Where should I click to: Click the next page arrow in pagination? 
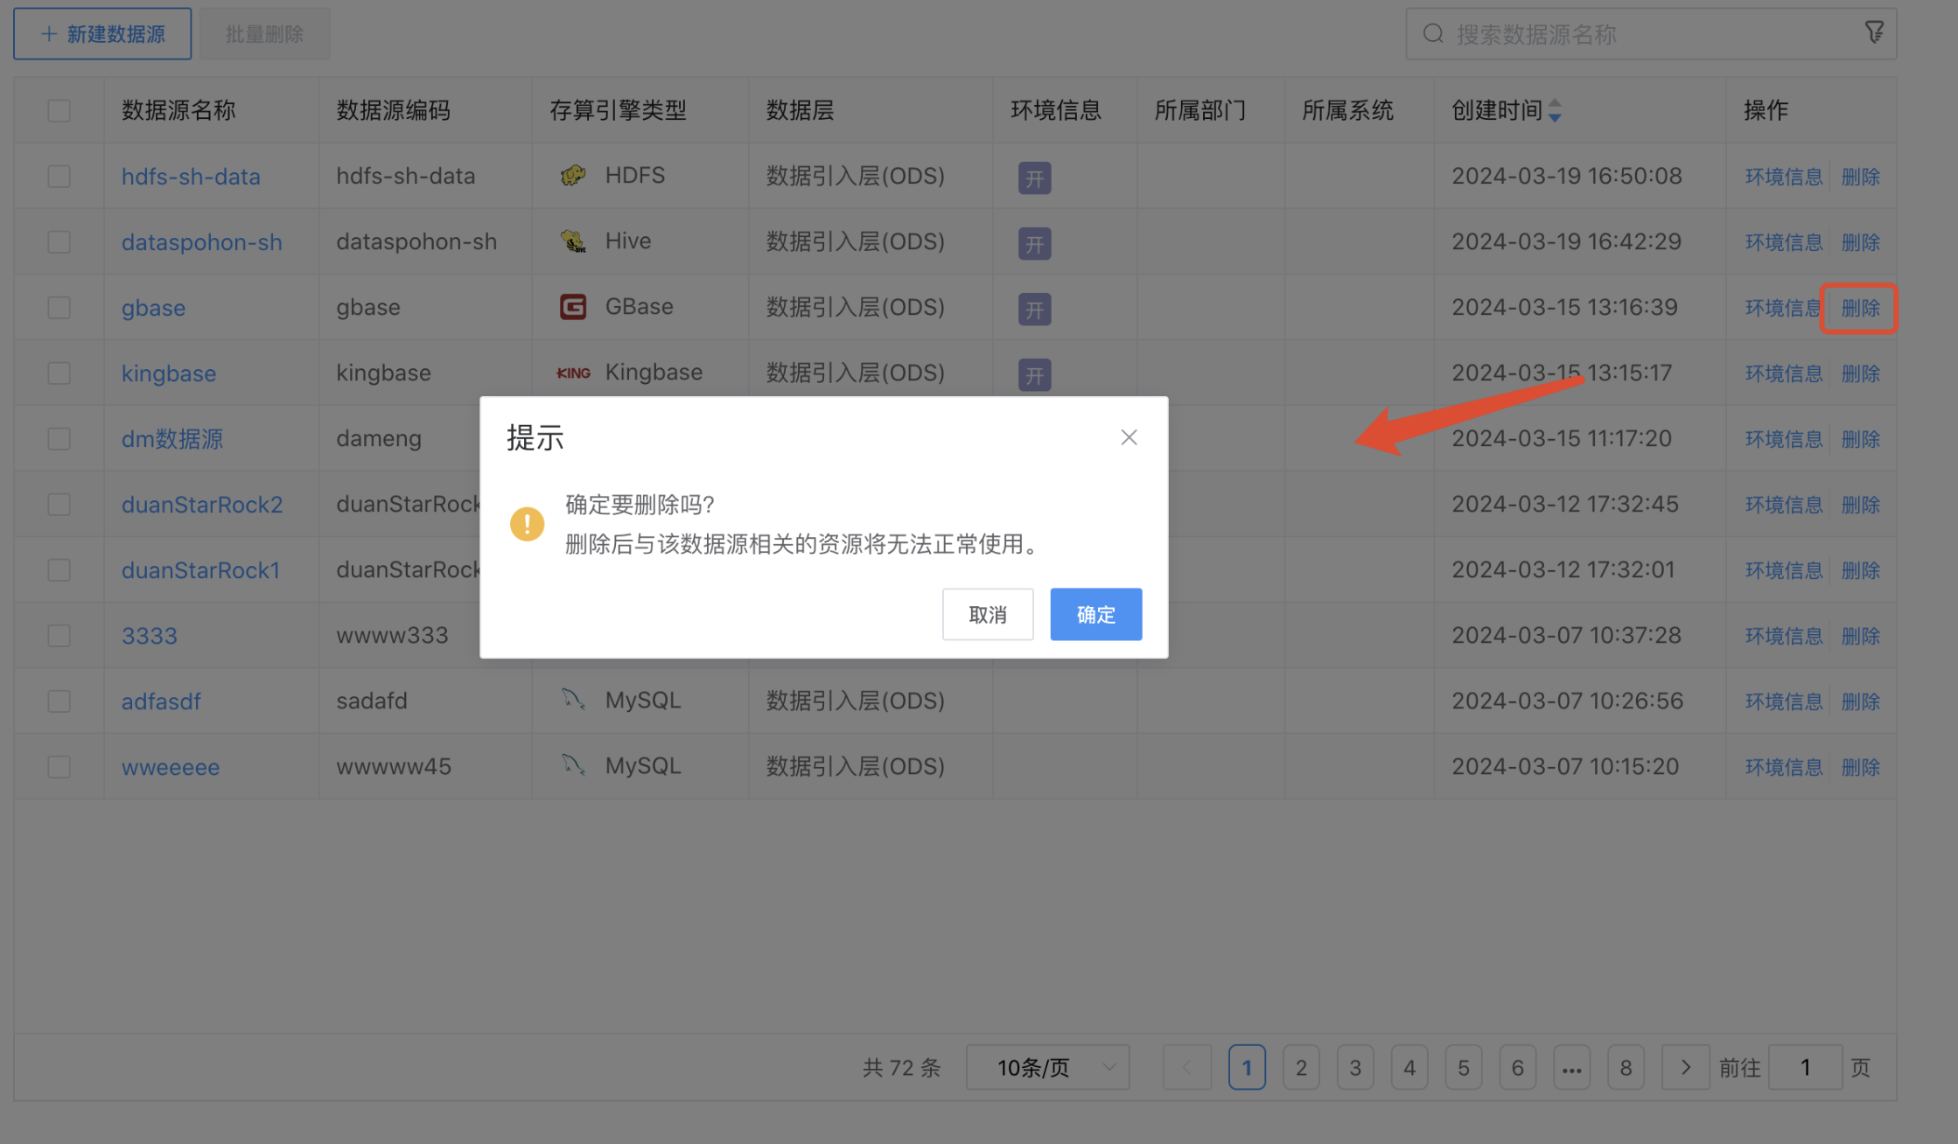click(1685, 1067)
